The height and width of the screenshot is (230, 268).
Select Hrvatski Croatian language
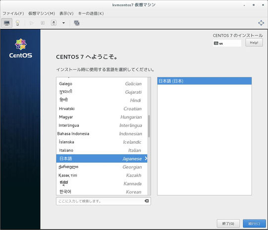point(102,109)
